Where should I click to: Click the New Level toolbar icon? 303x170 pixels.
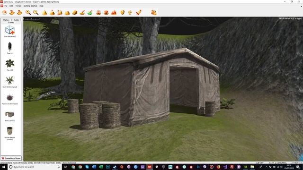[x=4, y=13]
